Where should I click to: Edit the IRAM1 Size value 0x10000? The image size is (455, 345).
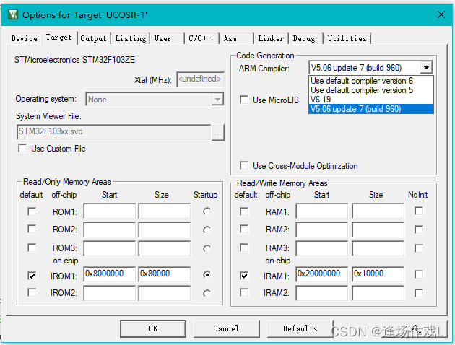pos(378,274)
